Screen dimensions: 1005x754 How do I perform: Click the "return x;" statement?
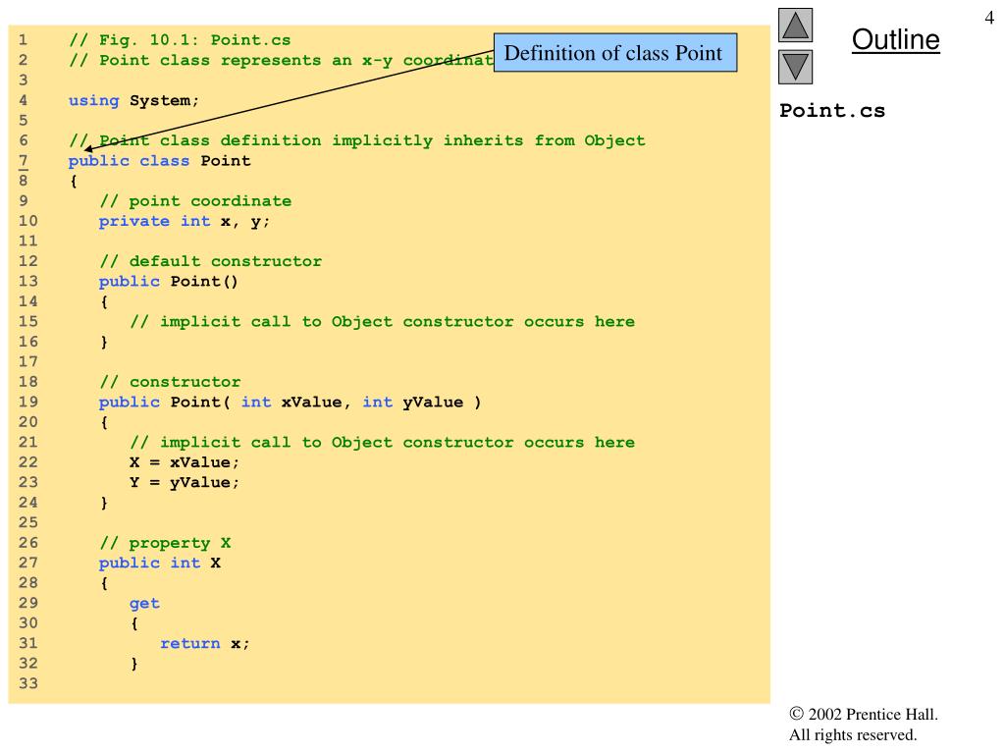coord(205,643)
